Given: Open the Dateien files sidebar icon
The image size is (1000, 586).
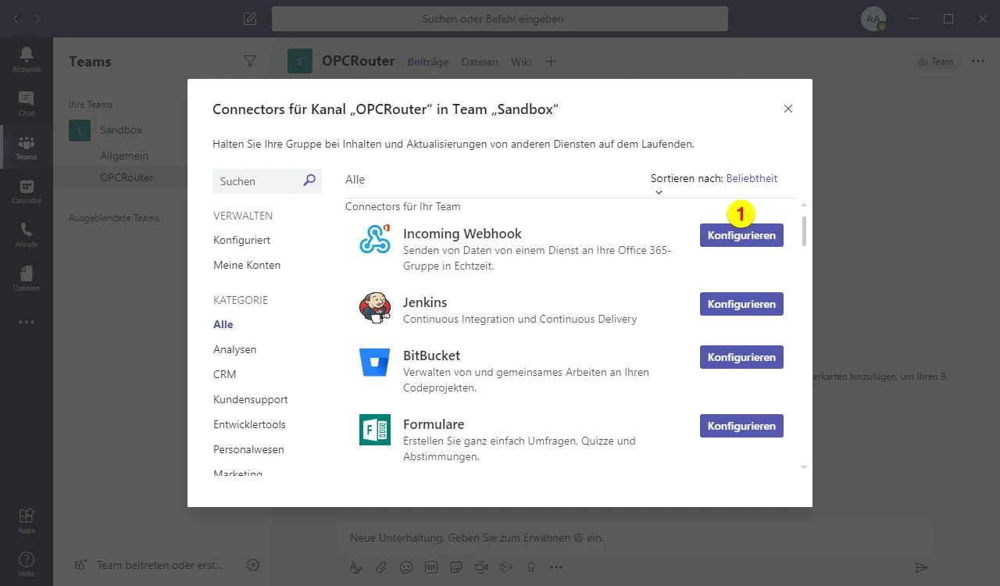Looking at the screenshot, I should tap(27, 278).
